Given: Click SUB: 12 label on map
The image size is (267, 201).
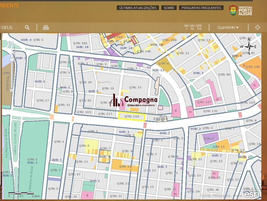Looking at the screenshot, I should tap(158, 70).
